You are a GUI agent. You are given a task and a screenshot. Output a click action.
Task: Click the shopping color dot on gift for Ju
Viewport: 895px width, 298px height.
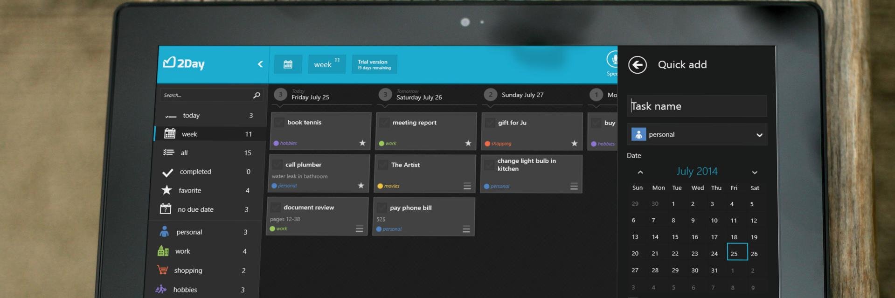487,144
